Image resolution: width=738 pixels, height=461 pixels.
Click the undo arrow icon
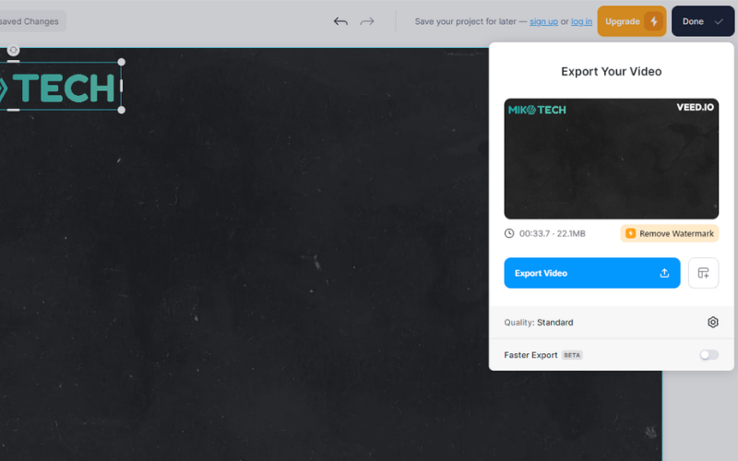point(340,21)
